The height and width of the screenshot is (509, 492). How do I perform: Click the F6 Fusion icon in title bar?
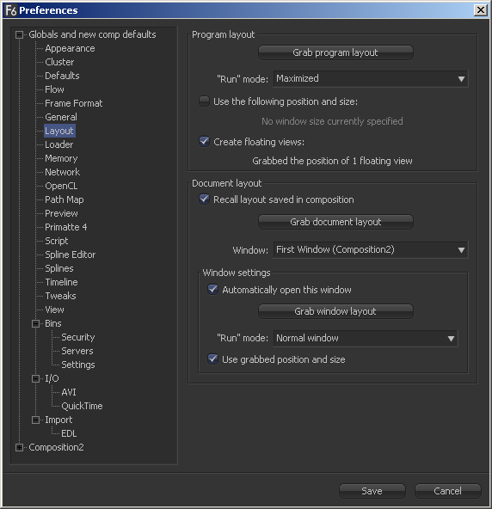coord(11,10)
